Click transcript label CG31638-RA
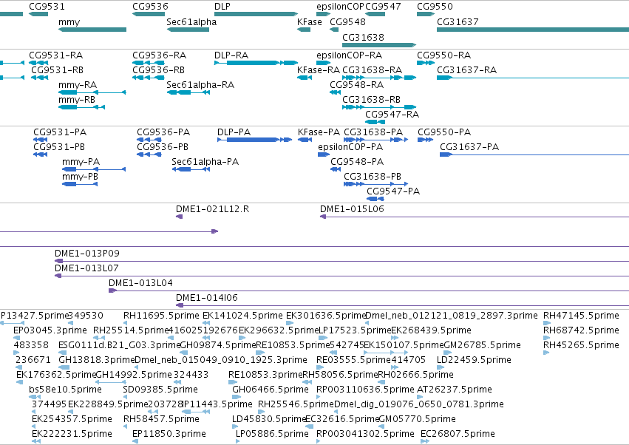This screenshot has width=629, height=445. coord(372,69)
